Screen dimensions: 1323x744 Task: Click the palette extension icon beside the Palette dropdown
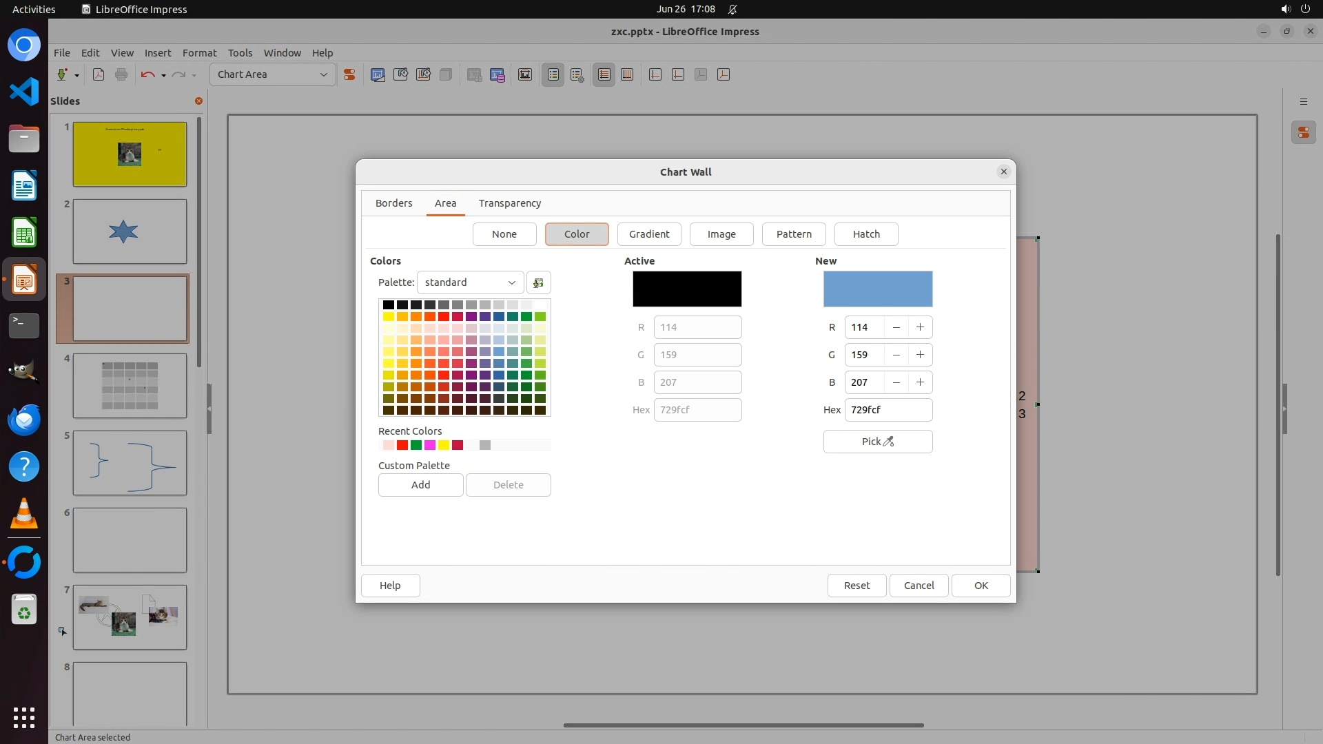coord(538,282)
